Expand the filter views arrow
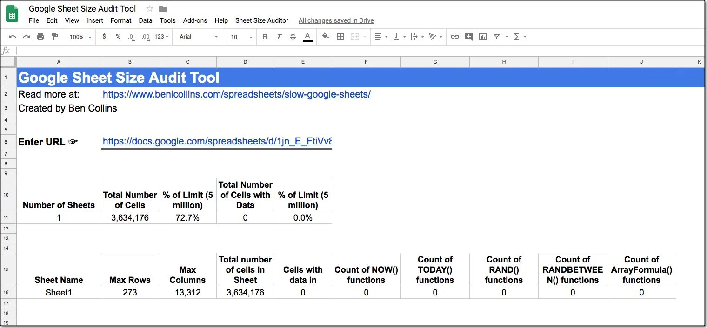The height and width of the screenshot is (328, 707). click(507, 37)
